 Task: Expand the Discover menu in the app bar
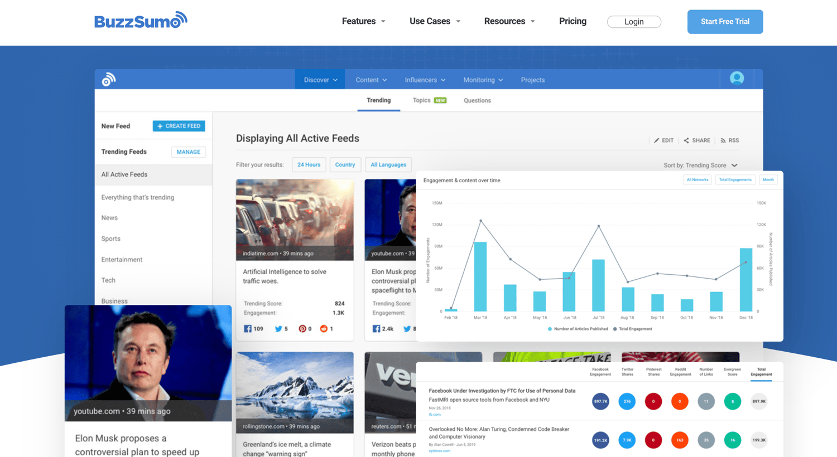click(320, 80)
